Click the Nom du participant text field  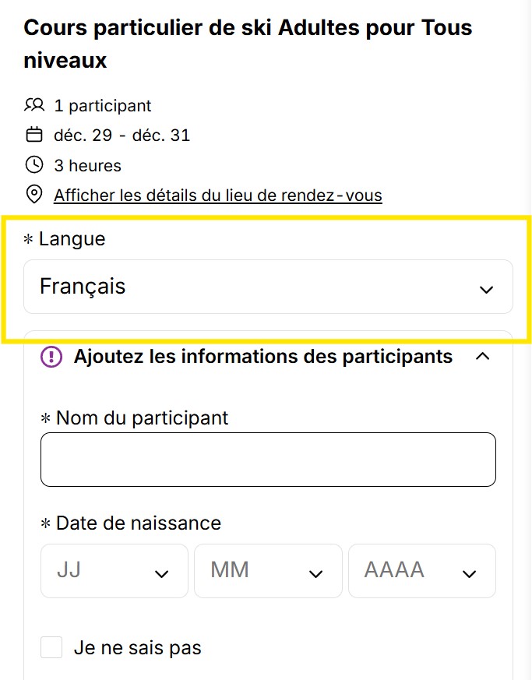(268, 459)
